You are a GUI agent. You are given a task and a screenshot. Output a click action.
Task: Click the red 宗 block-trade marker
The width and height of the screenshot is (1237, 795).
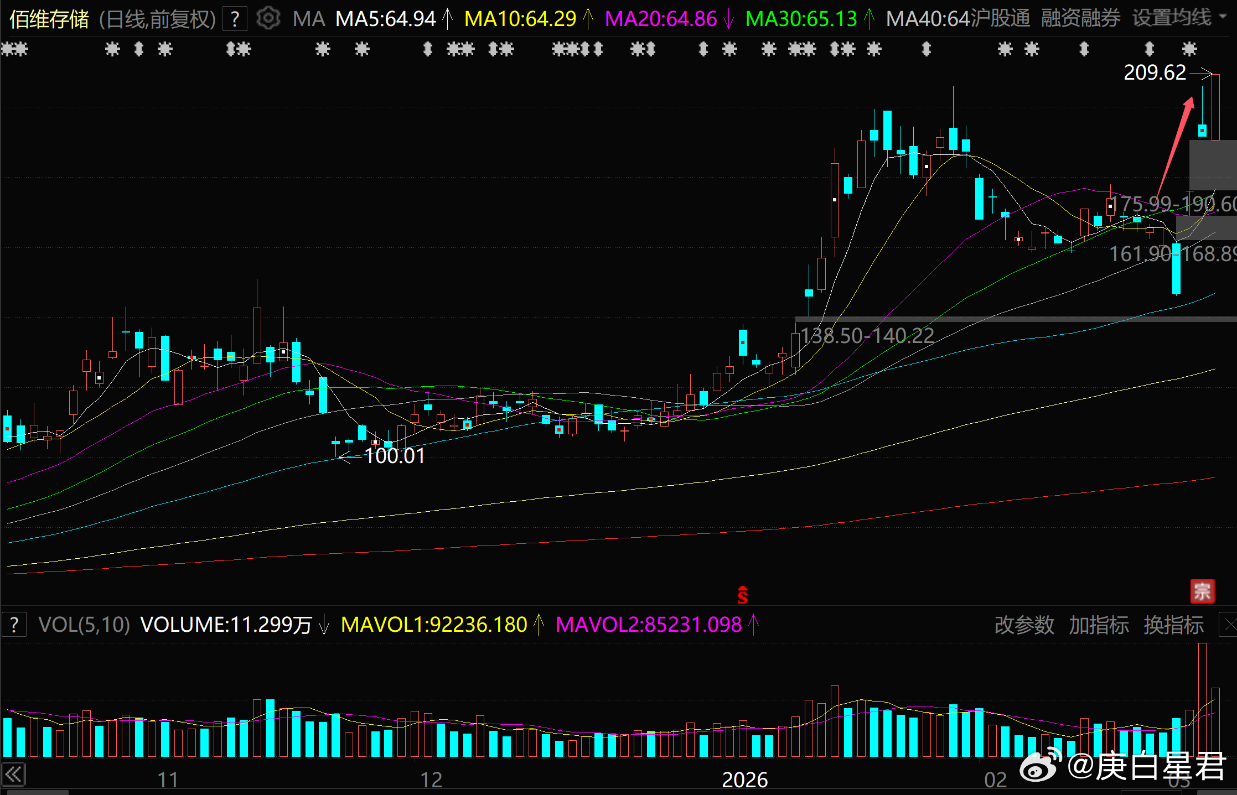1202,591
